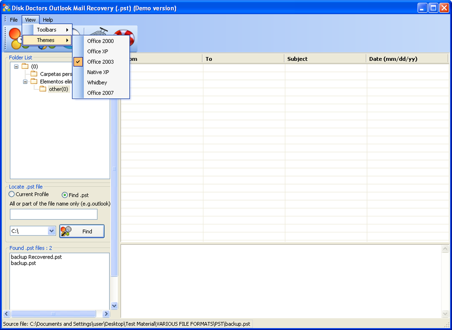This screenshot has height=330, width=452.
Task: Select backup Recovered.pst in found files
Action: 36,257
